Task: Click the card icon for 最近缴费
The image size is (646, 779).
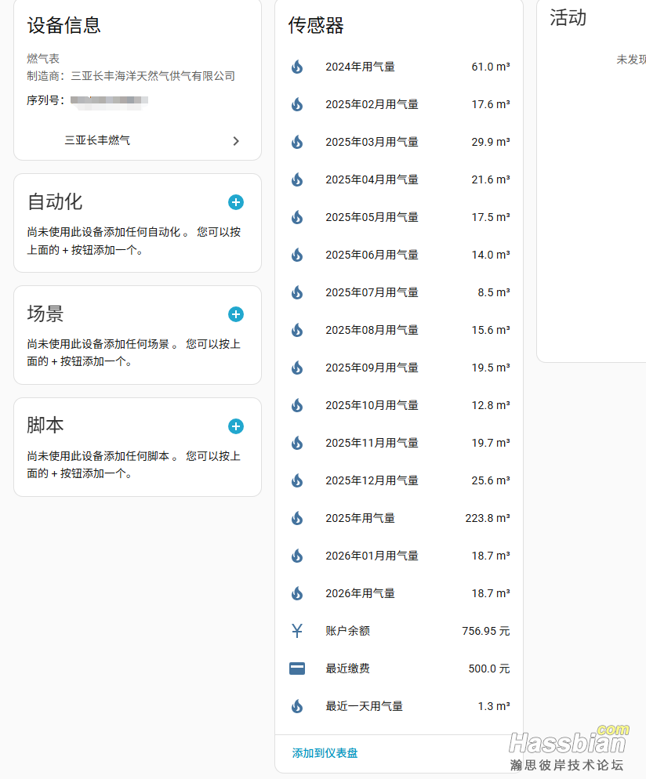Action: pos(297,668)
